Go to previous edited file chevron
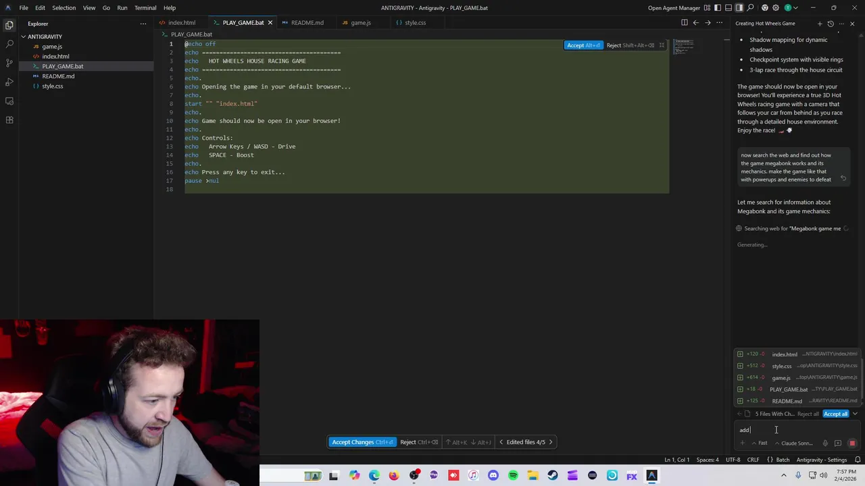Screen dimensions: 865x486 click(x=501, y=442)
